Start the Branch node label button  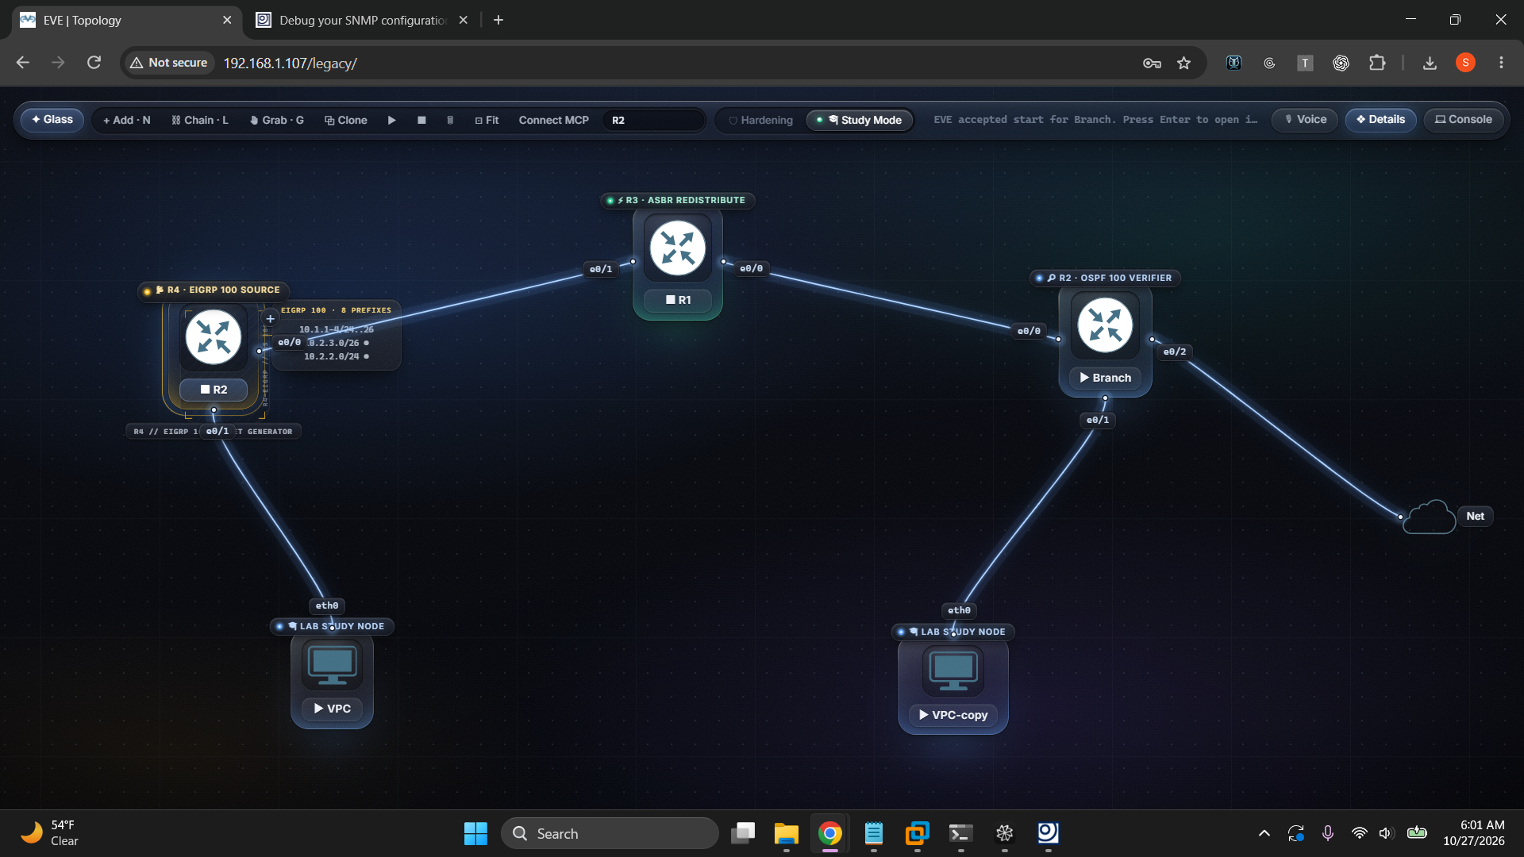click(1105, 378)
